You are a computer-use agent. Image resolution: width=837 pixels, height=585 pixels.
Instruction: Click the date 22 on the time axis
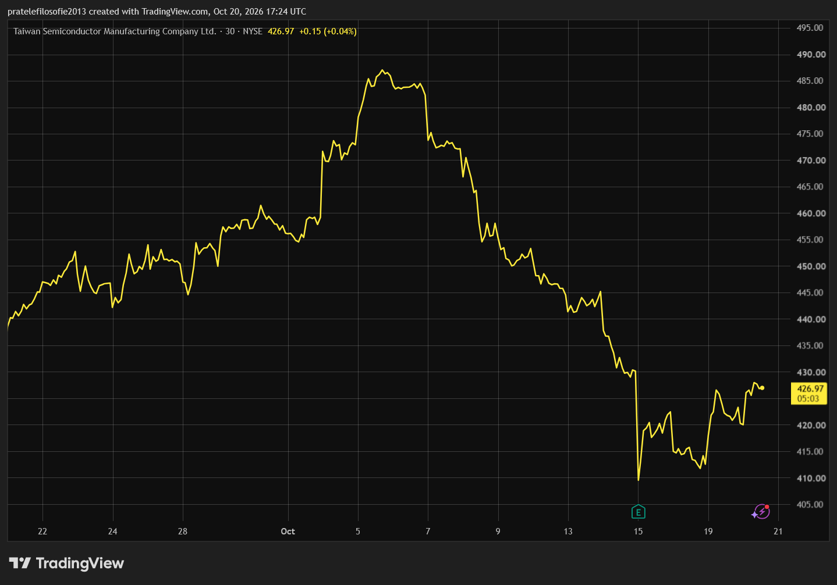(x=42, y=531)
